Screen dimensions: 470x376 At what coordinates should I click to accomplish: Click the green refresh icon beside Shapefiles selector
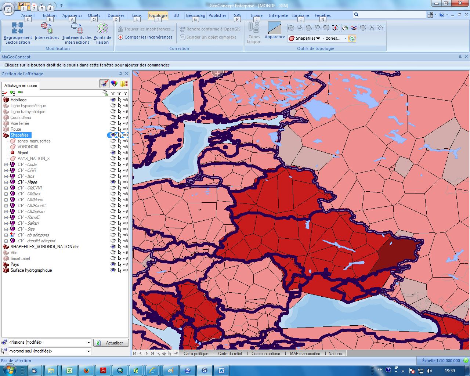pos(352,38)
